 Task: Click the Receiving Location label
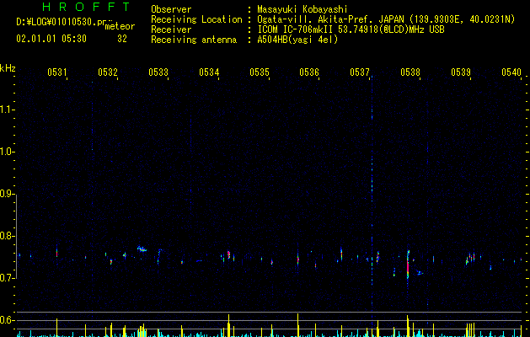pos(196,19)
